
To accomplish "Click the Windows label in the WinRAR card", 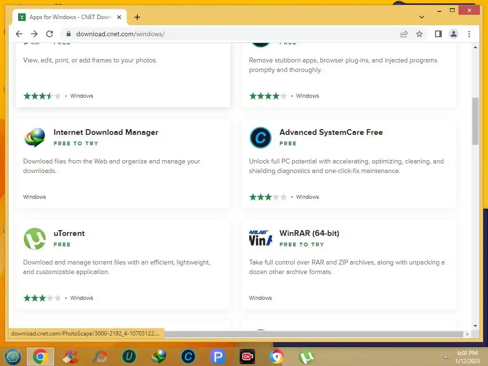I will coord(260,298).
